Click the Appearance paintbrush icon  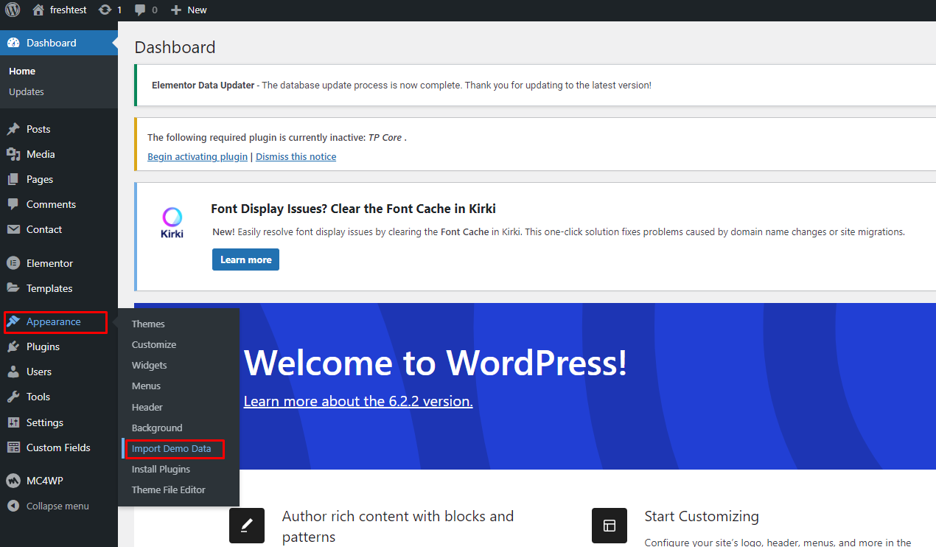tap(13, 321)
